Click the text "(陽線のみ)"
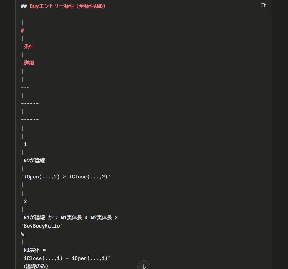Viewport: 288px width, 269px height. pyautogui.click(x=36, y=266)
